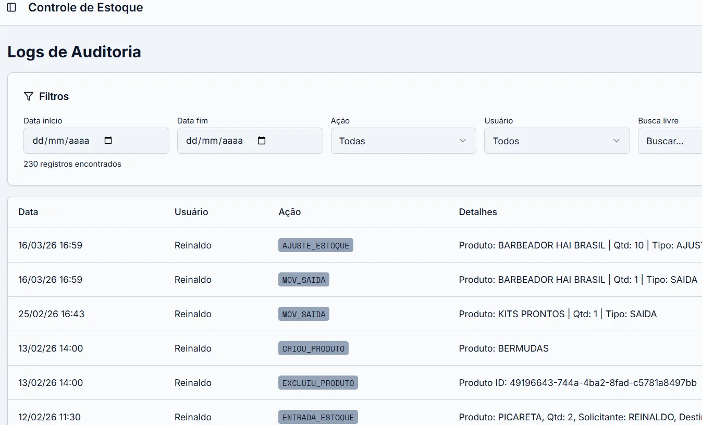The height and width of the screenshot is (425, 702).
Task: Click Reinaldo in the ENTRADA_ESTOQUE row
Action: point(193,417)
